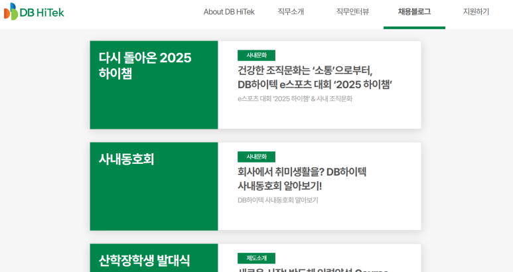Select the 채용블로그 tab
This screenshot has height=272, width=513.
(x=414, y=12)
